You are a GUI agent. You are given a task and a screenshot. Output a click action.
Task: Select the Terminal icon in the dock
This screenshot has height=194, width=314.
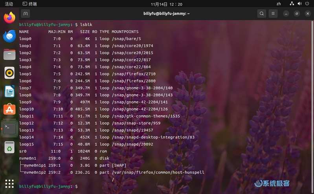(x=9, y=128)
